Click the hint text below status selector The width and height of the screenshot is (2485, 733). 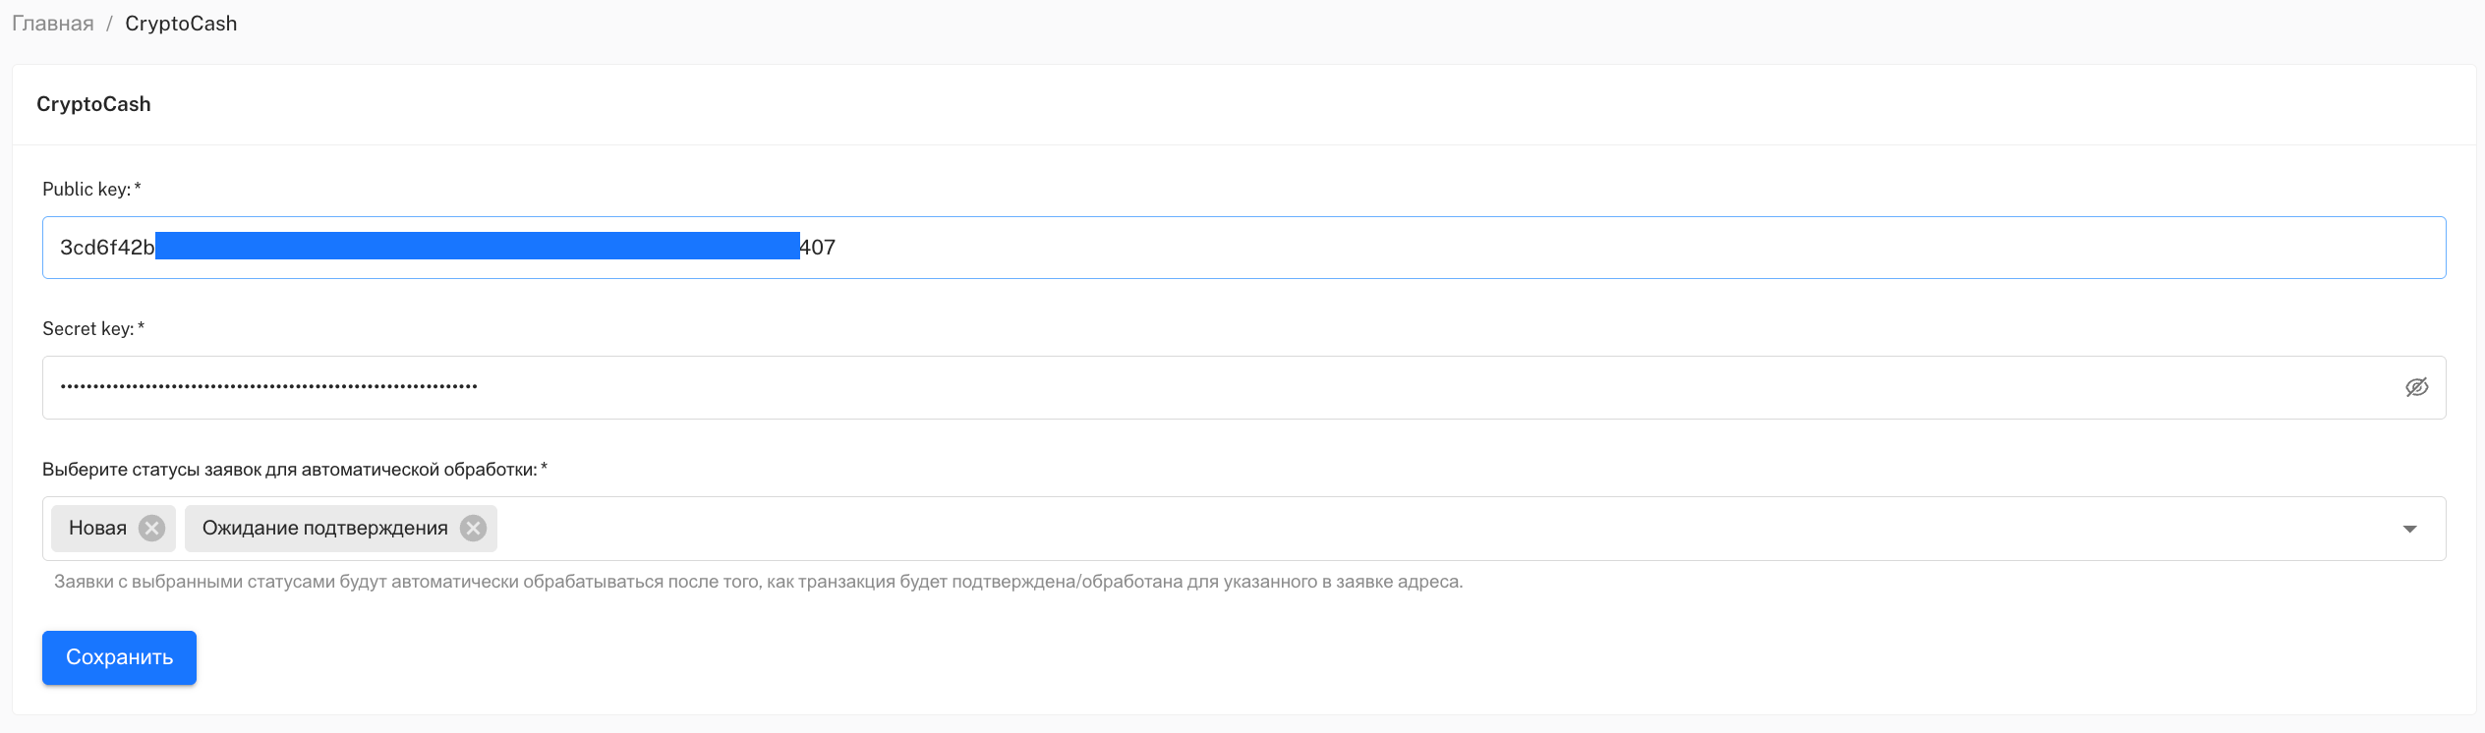(758, 582)
